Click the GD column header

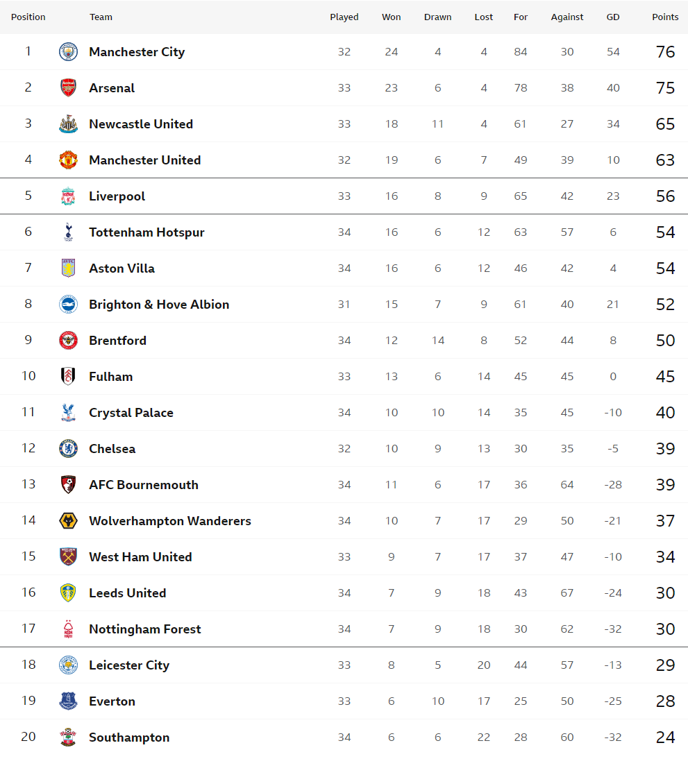click(613, 17)
